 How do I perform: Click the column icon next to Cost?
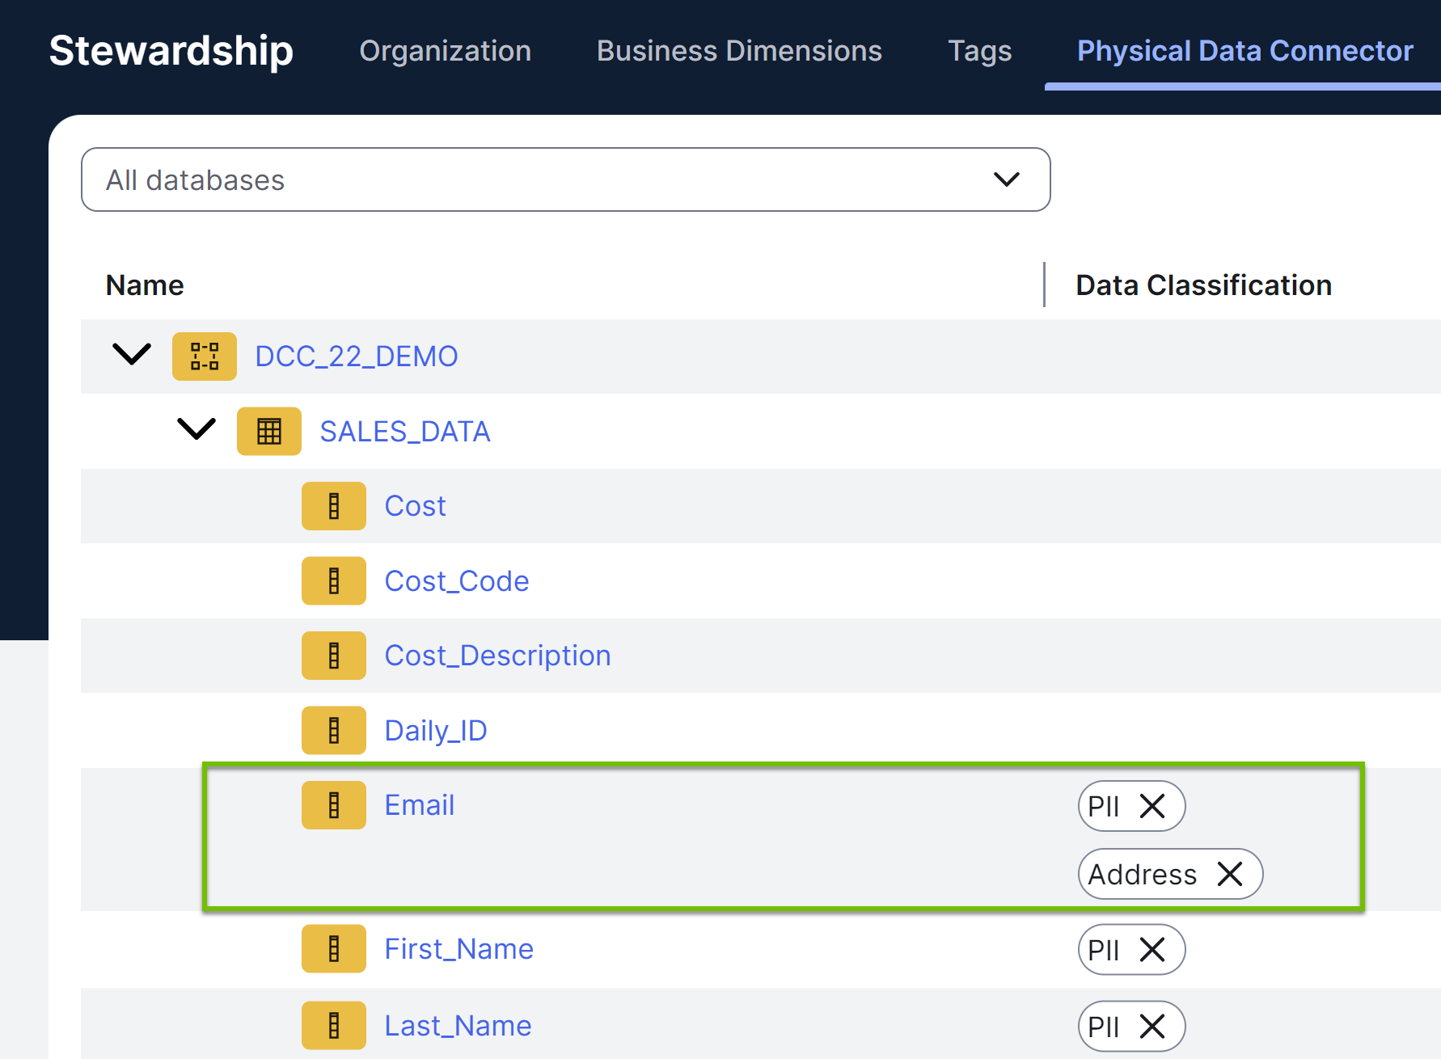point(333,505)
